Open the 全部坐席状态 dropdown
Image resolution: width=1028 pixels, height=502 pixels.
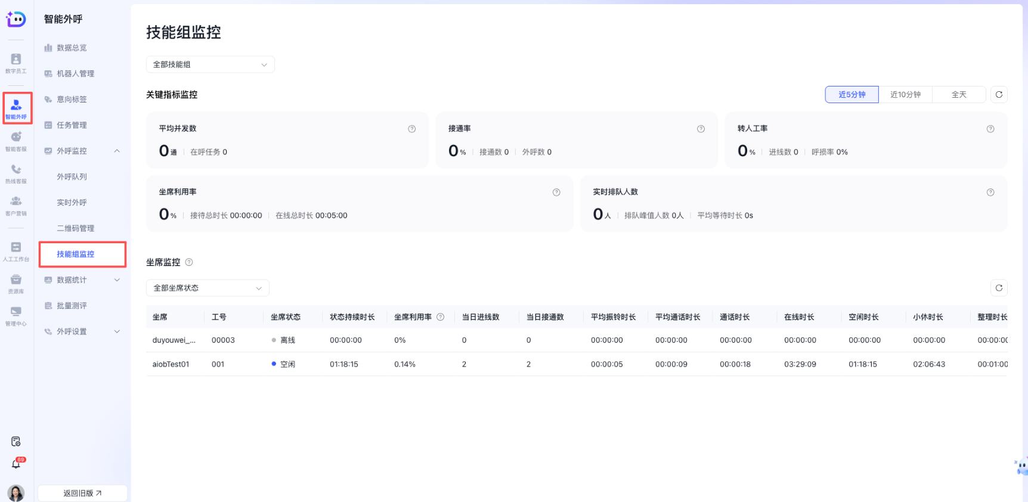click(208, 288)
